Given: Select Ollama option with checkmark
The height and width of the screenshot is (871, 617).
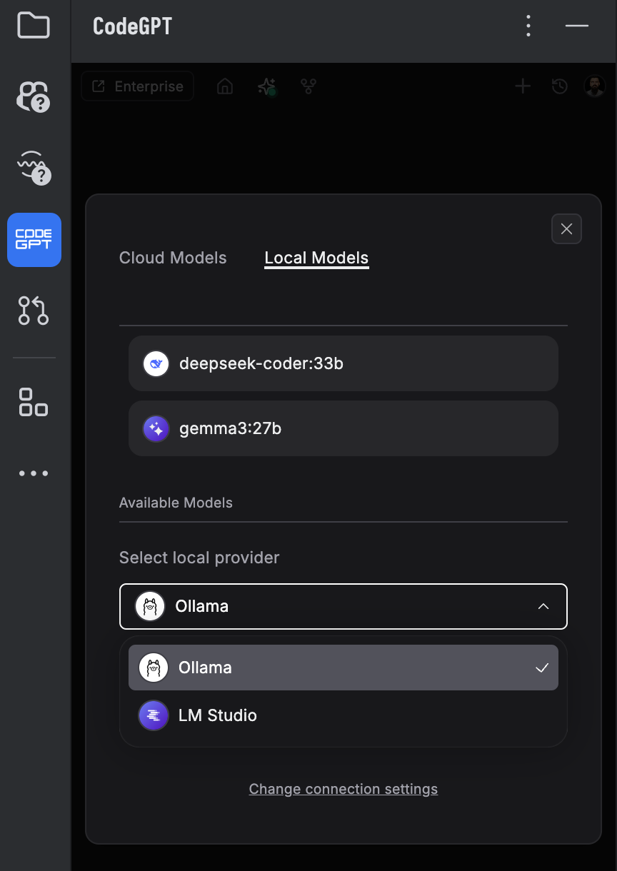Looking at the screenshot, I should [343, 668].
